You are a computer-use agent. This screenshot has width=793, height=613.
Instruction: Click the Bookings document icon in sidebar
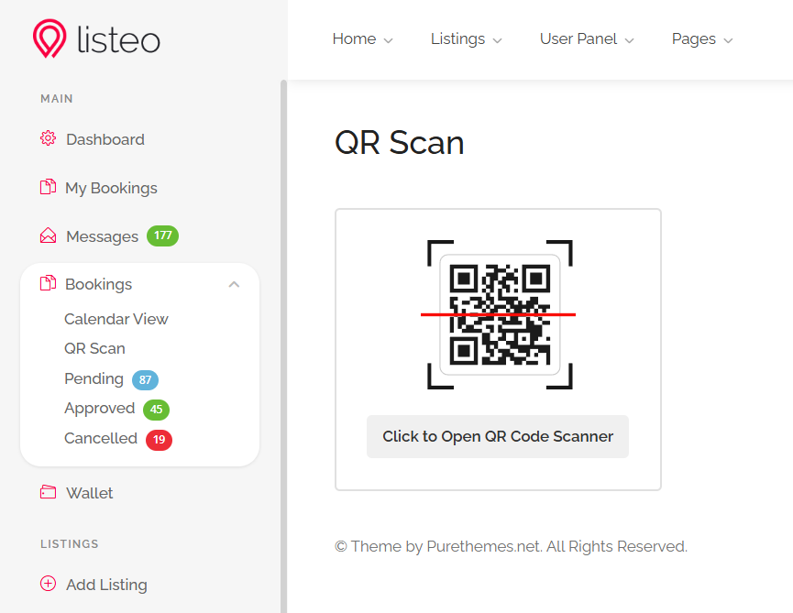click(48, 284)
